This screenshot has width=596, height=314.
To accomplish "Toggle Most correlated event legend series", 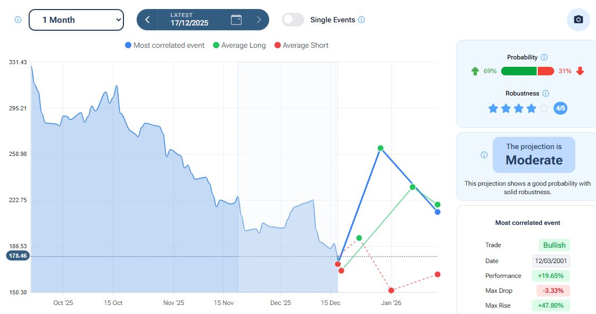I will pyautogui.click(x=165, y=46).
